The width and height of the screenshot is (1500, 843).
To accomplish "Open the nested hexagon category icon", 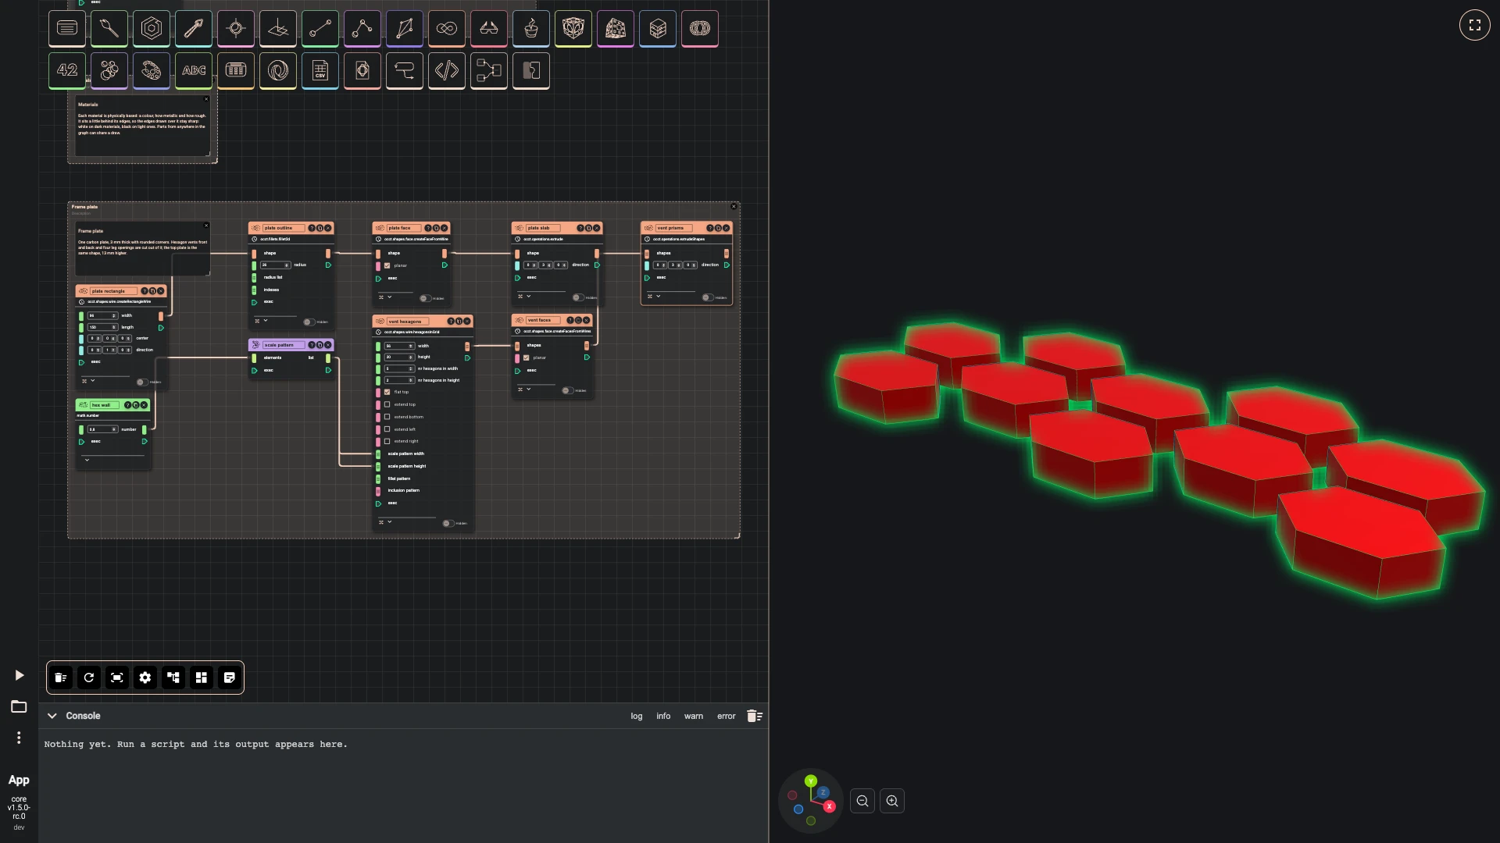I will tap(152, 29).
